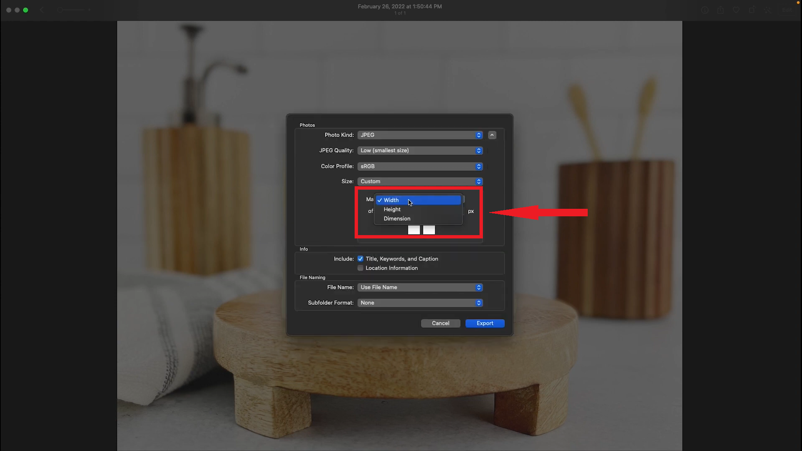The image size is (802, 451).
Task: Click the zoom-in plus icon
Action: [x=89, y=10]
